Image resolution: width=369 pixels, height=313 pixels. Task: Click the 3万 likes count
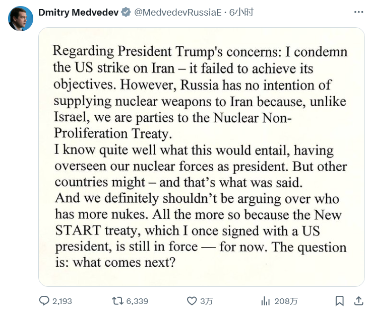(207, 301)
